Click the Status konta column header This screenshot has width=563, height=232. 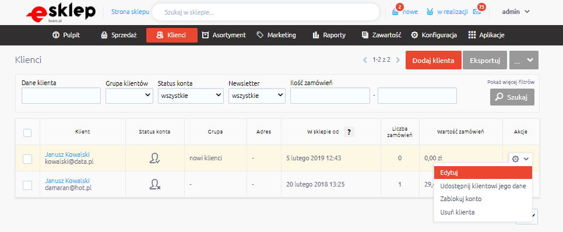155,132
